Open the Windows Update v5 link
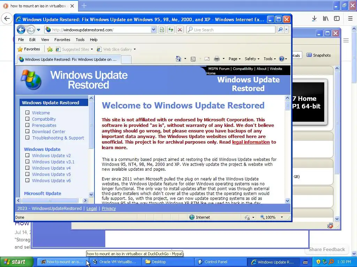 (51, 174)
